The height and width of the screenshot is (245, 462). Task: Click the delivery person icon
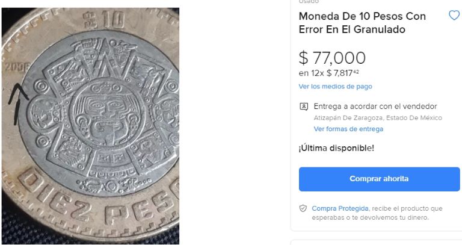click(x=304, y=107)
